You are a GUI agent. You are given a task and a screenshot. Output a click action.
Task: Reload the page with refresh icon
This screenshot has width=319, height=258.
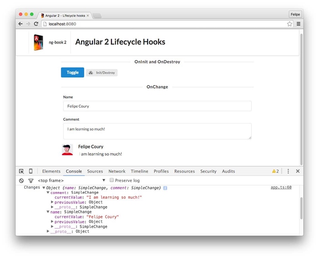coord(36,24)
